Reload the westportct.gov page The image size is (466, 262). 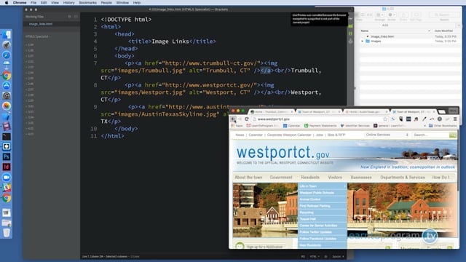(247, 119)
